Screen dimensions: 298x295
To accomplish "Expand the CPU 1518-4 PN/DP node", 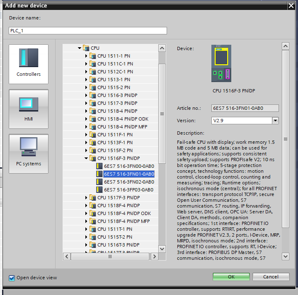I will tap(86, 111).
